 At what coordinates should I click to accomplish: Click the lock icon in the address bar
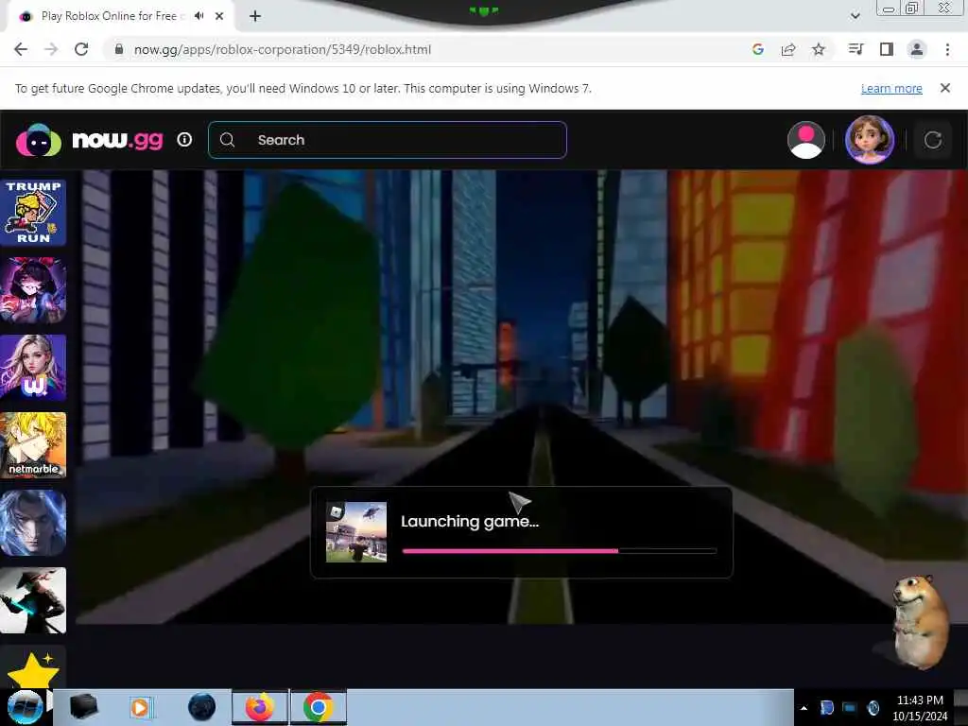pos(119,49)
